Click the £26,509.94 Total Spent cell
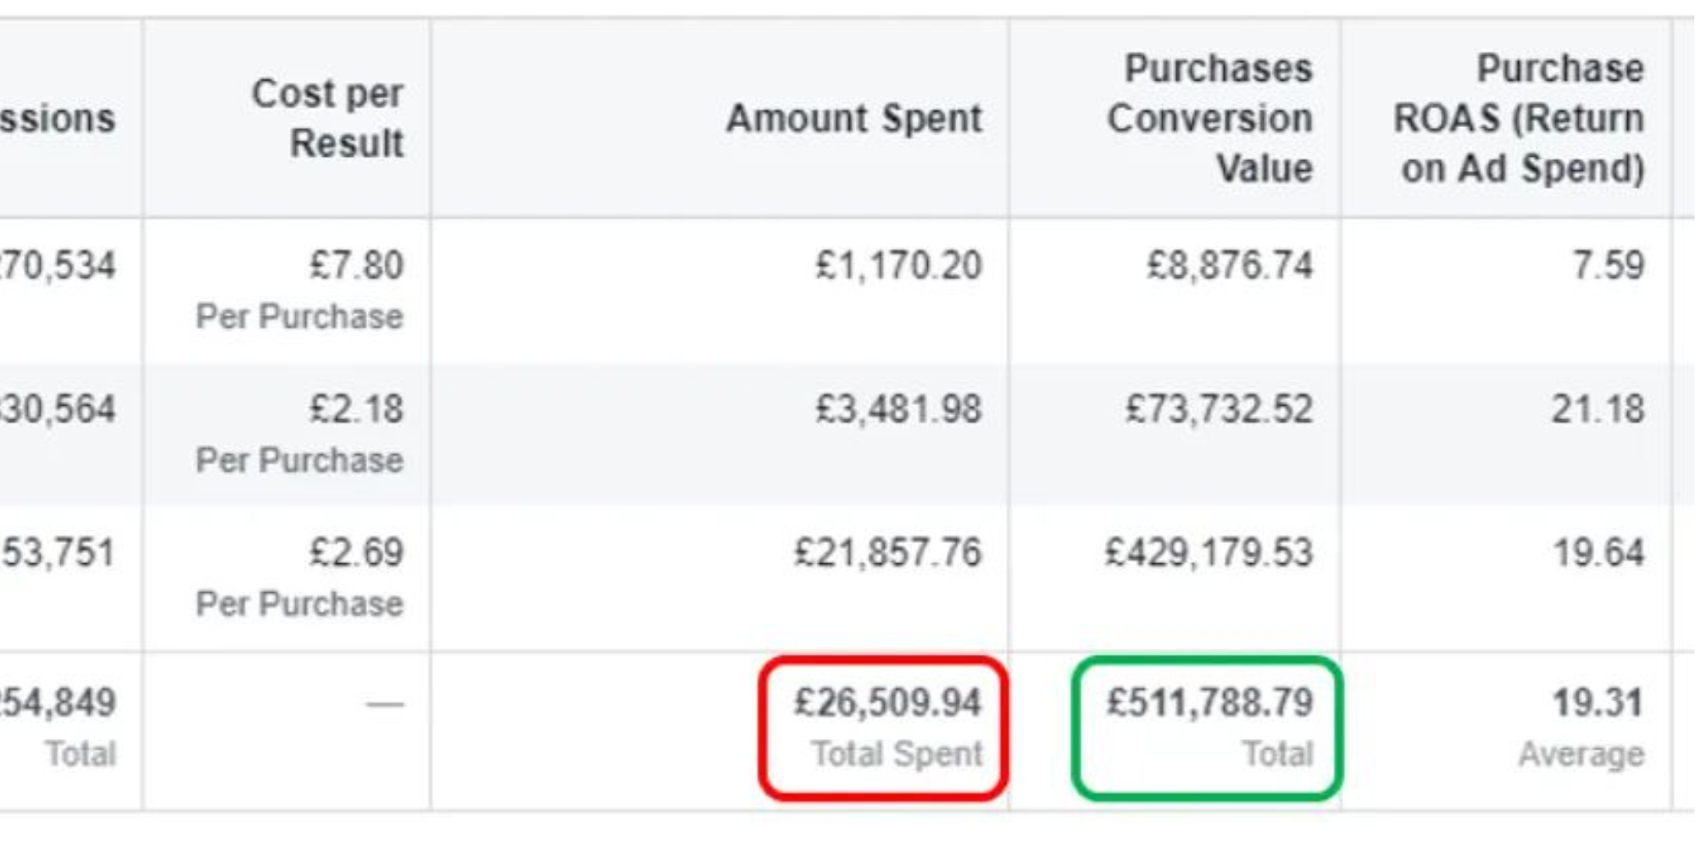 887,727
